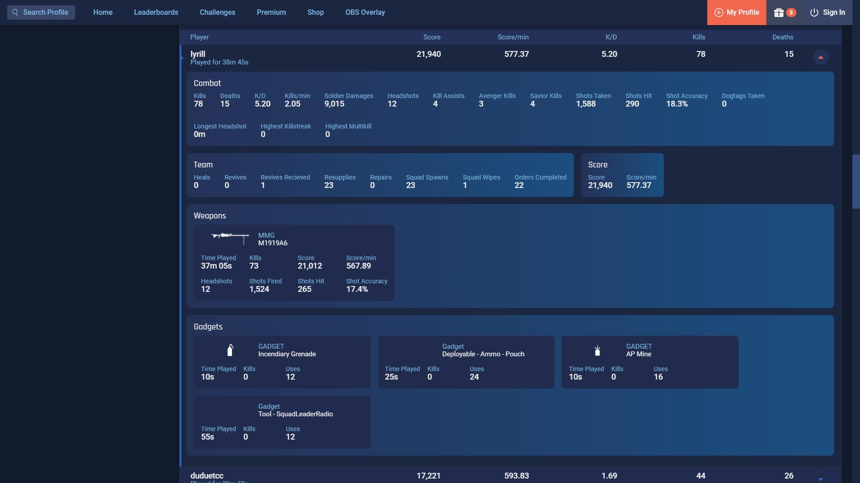Viewport: 860px width, 483px height.
Task: Sort by Kills column header
Action: point(699,37)
